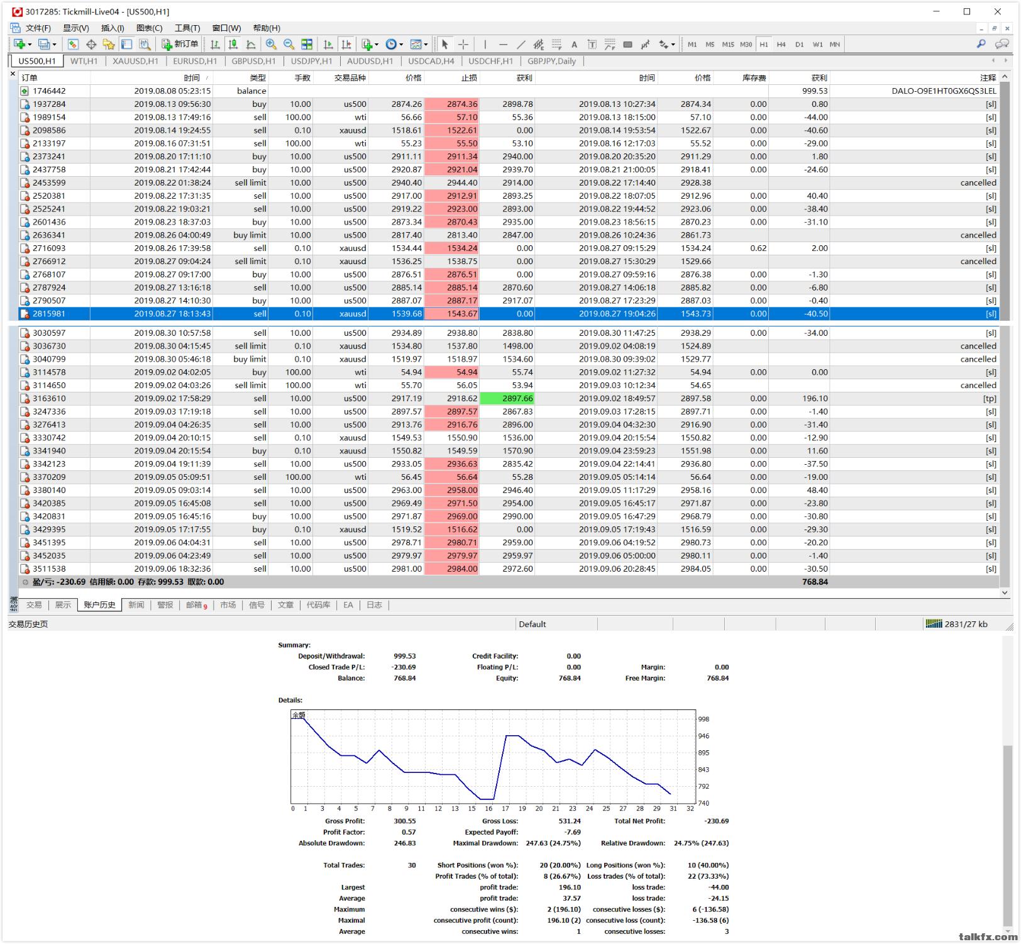
Task: Switch to the 邮箱 terminal tab
Action: (x=196, y=605)
